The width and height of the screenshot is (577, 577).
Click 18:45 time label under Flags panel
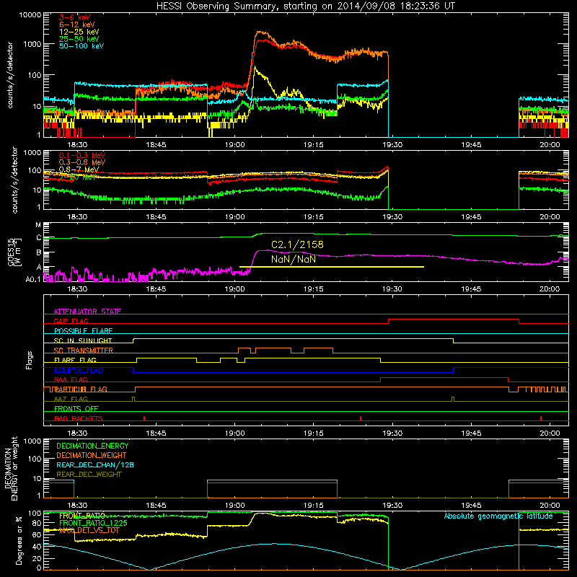point(156,433)
